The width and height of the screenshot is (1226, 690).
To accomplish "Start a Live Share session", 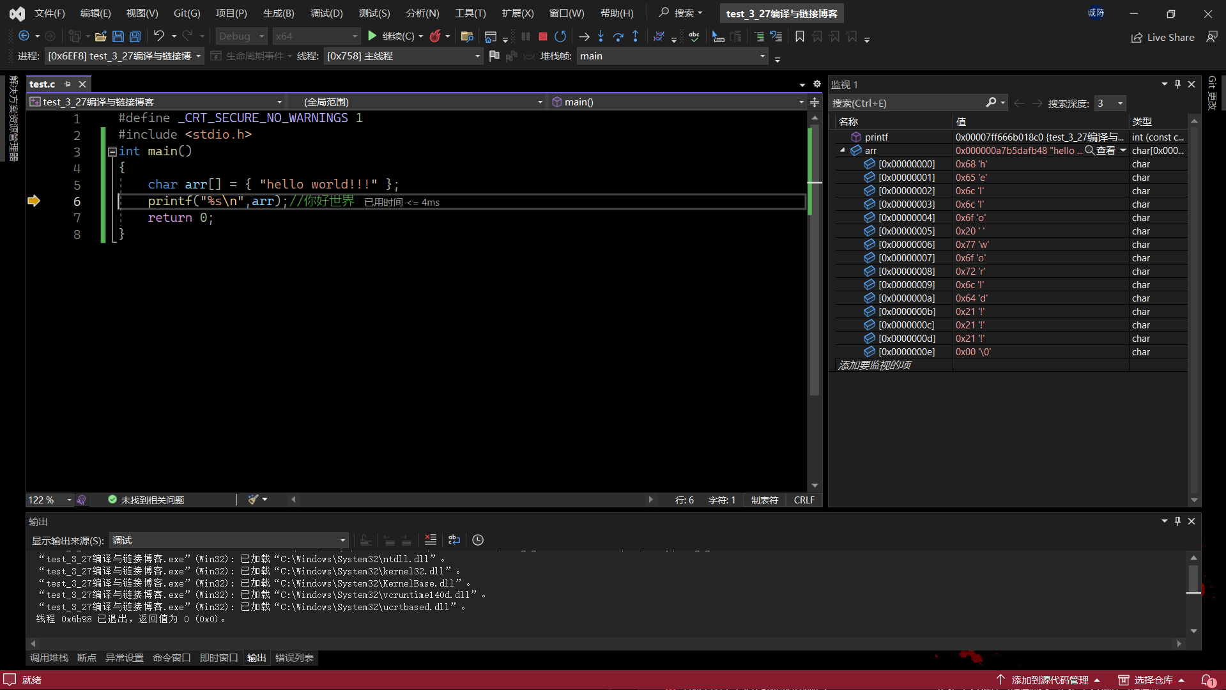I will [x=1163, y=37].
